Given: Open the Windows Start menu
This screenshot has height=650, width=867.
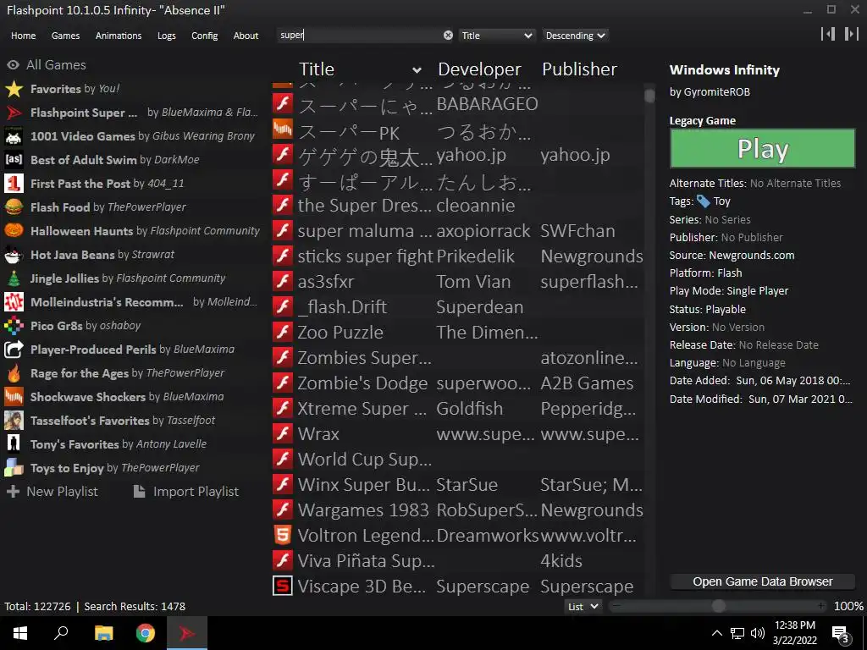Looking at the screenshot, I should [x=20, y=633].
